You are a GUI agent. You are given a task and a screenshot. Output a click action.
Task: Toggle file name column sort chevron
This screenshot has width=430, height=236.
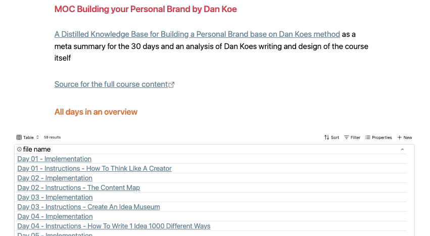pos(402,149)
